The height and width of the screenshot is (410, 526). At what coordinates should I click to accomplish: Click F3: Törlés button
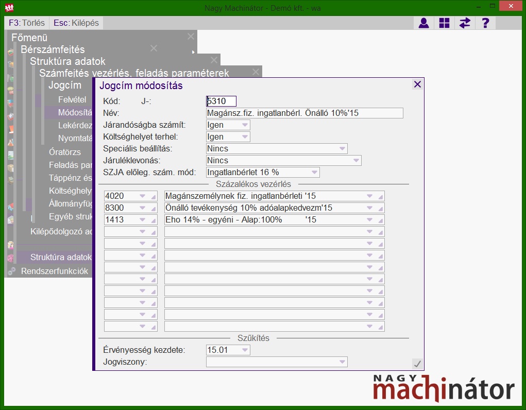(27, 23)
